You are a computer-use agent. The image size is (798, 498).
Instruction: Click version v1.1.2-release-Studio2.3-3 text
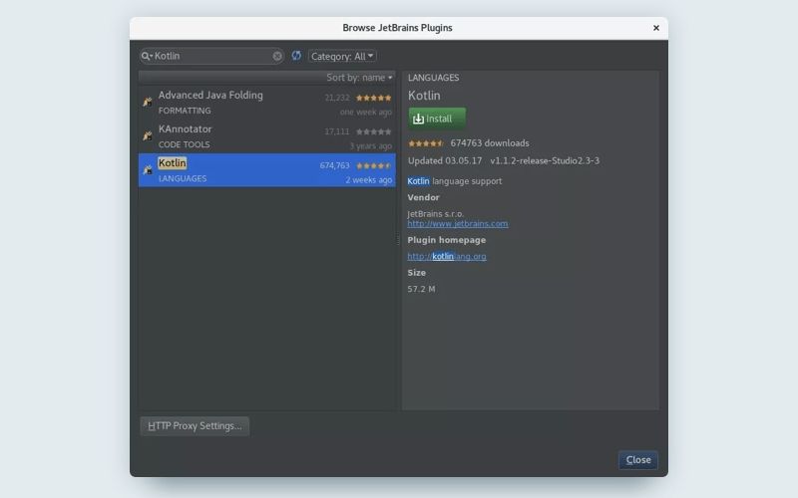click(545, 160)
